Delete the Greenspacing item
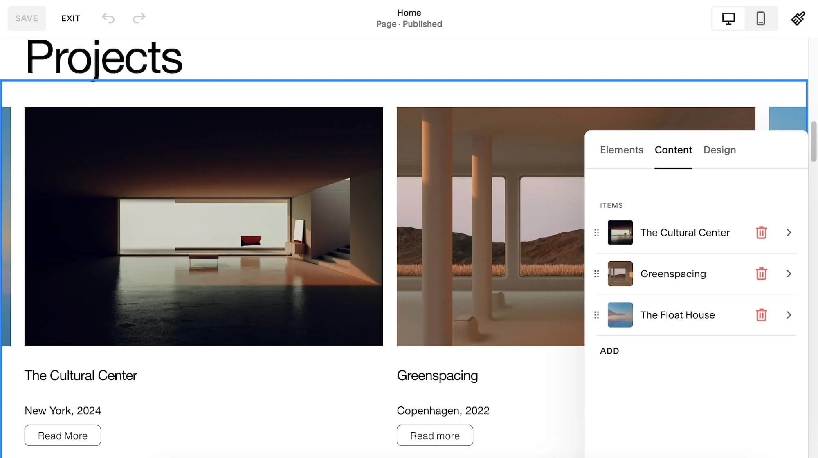 761,274
